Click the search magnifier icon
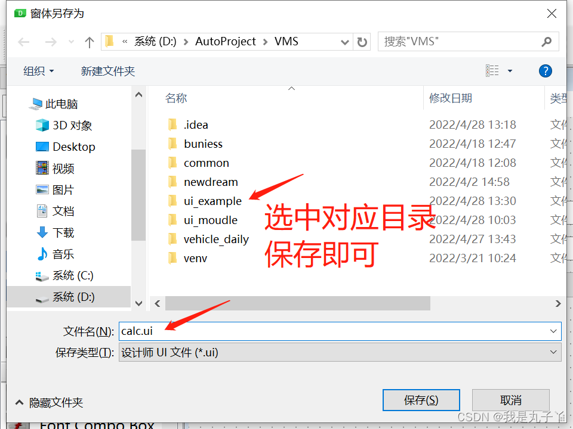The width and height of the screenshot is (573, 429). [546, 42]
